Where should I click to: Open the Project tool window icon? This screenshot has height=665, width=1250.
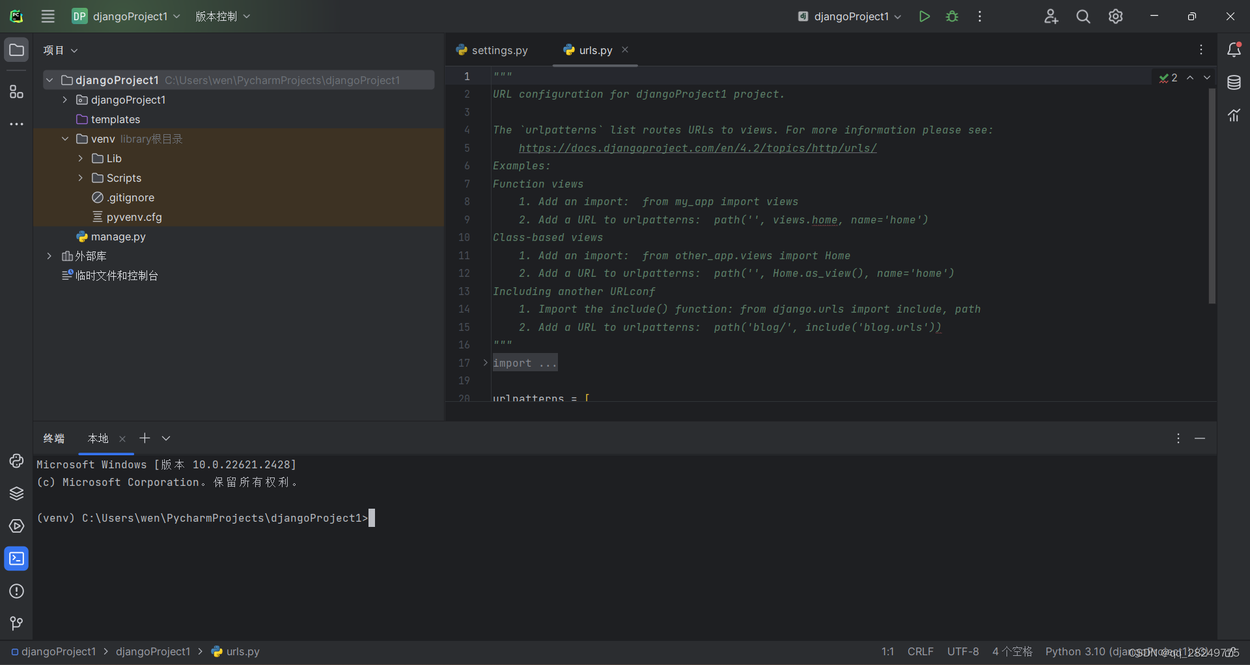(16, 50)
